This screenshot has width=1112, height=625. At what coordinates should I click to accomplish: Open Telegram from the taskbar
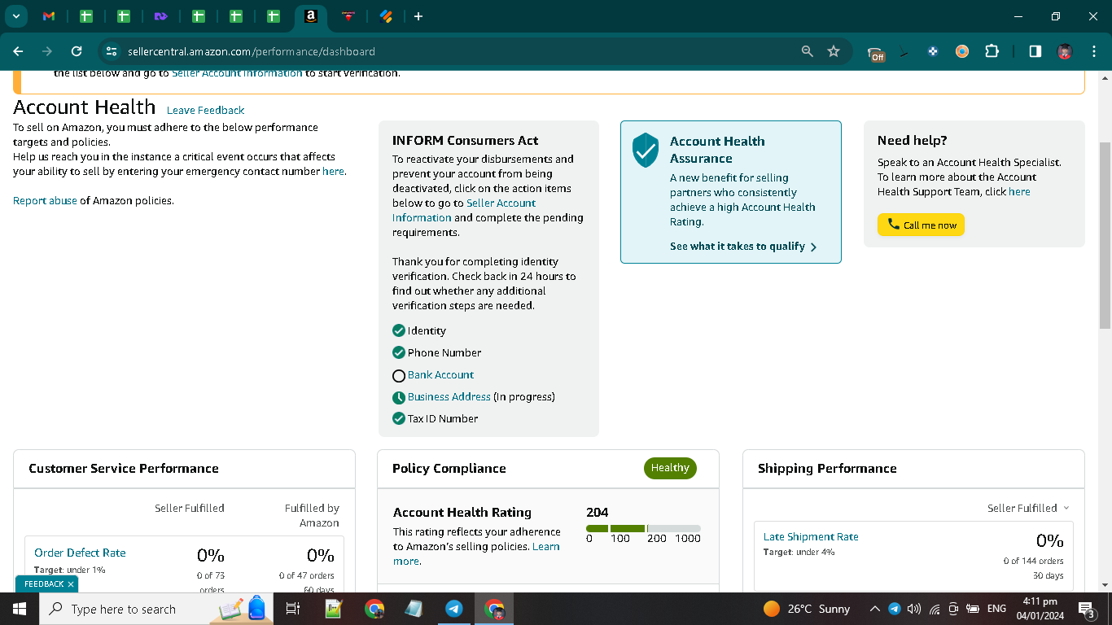(x=454, y=609)
